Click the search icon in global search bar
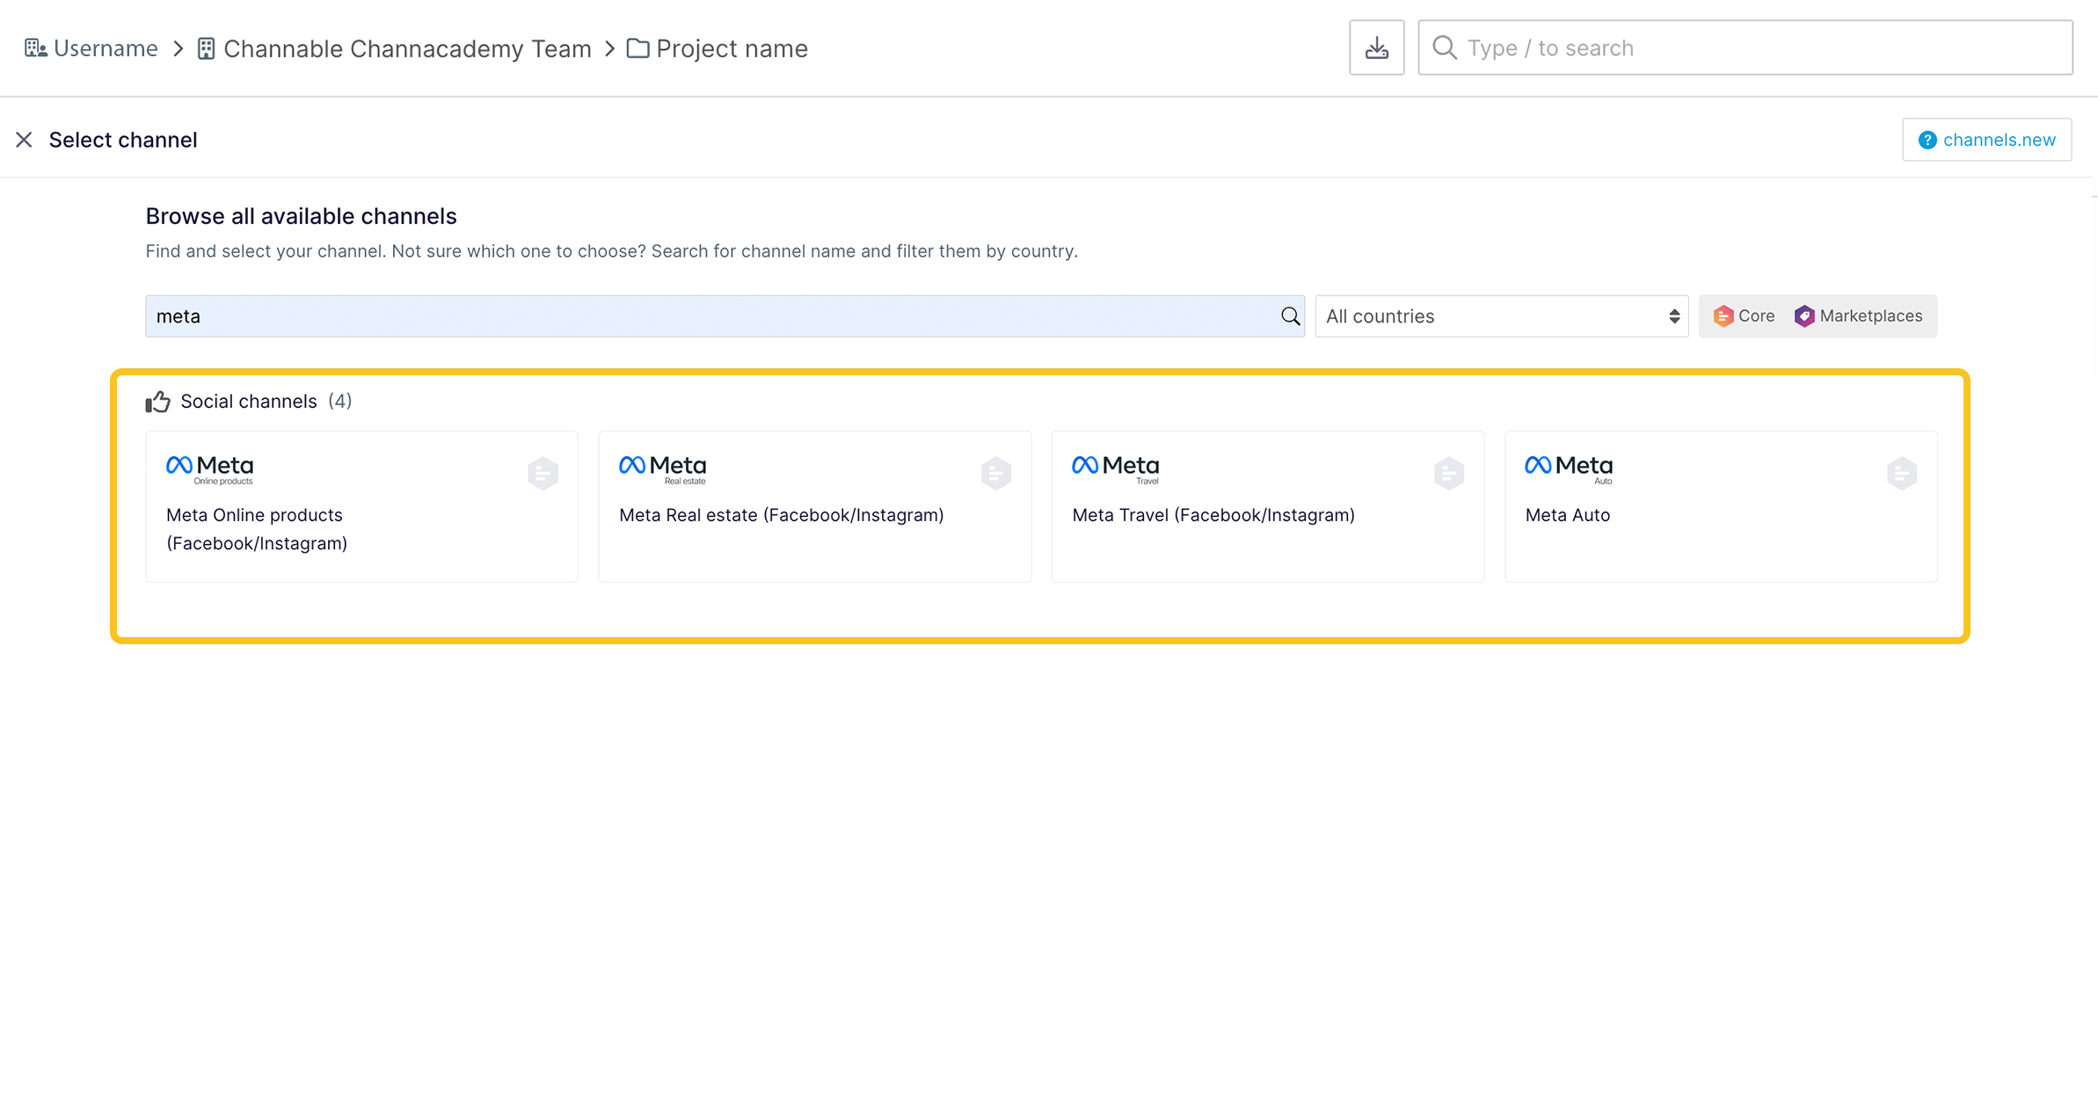The image size is (2098, 1110). click(1445, 47)
